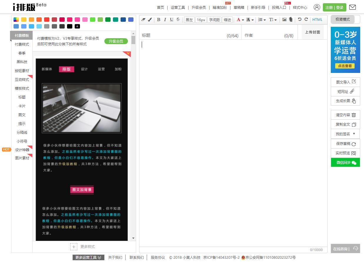The width and height of the screenshot is (364, 262).
Task: Click 清空内容 trash button
Action: pos(345,115)
